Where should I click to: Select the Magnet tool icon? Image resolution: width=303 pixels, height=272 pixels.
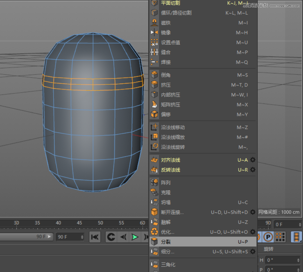154,23
